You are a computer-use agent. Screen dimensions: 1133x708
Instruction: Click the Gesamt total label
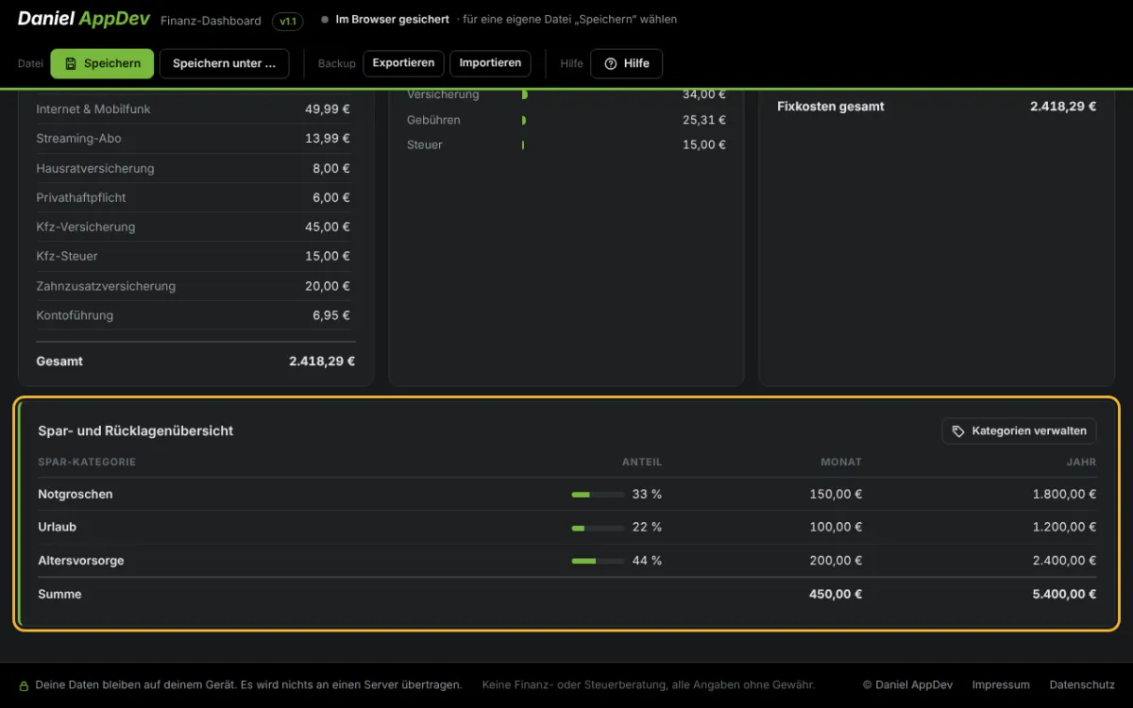(59, 362)
